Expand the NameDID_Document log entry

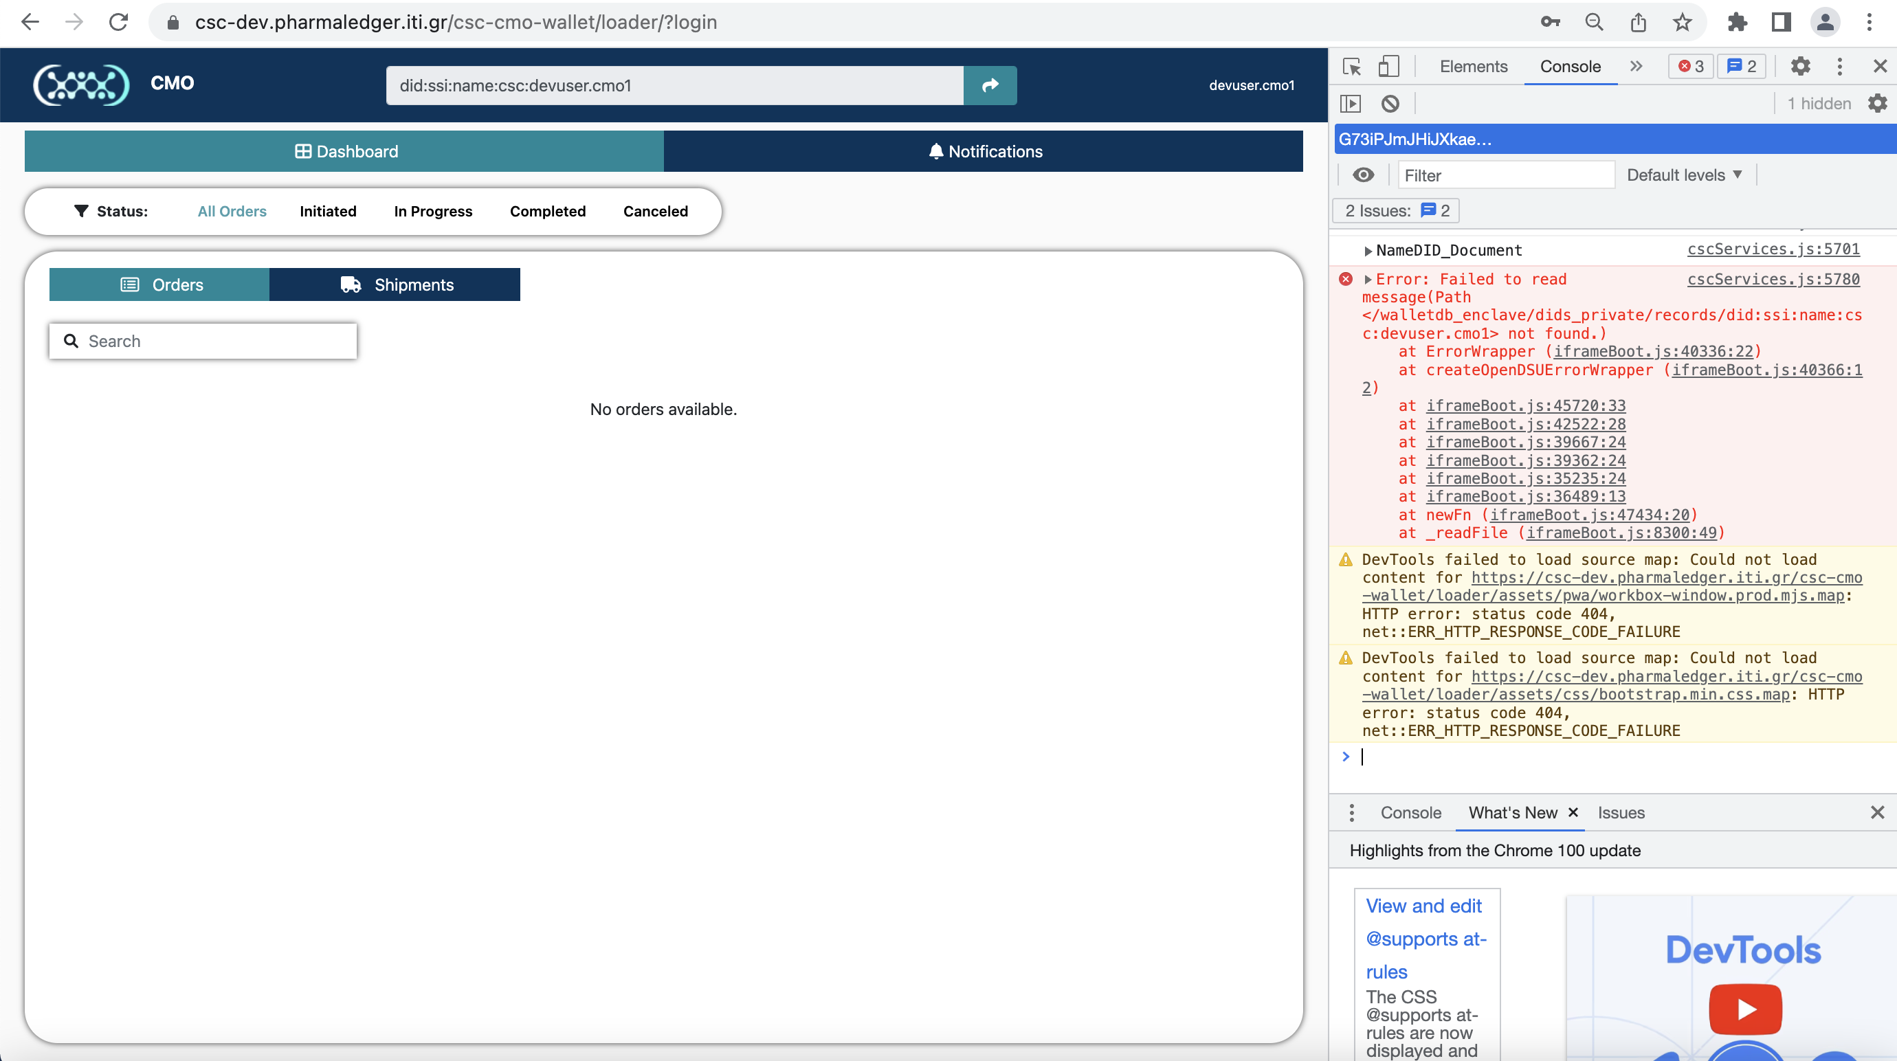coord(1368,250)
